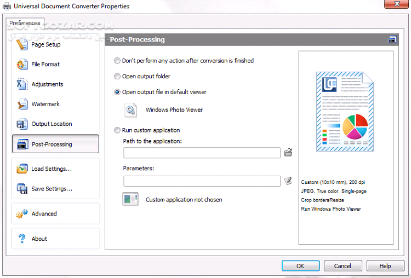Click the document preview thumbnail
Screen dimensions: 411x278
(345, 112)
